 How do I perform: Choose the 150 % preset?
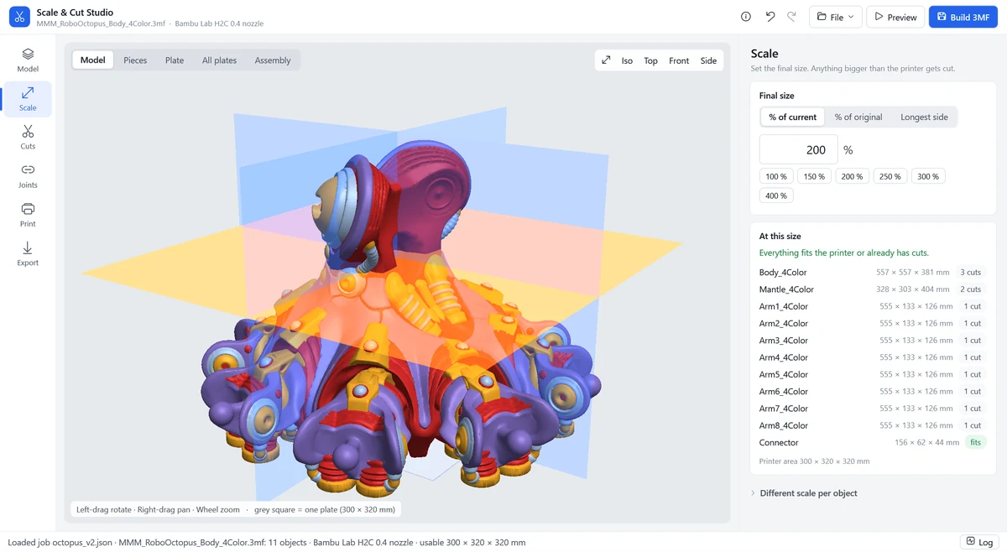point(814,176)
